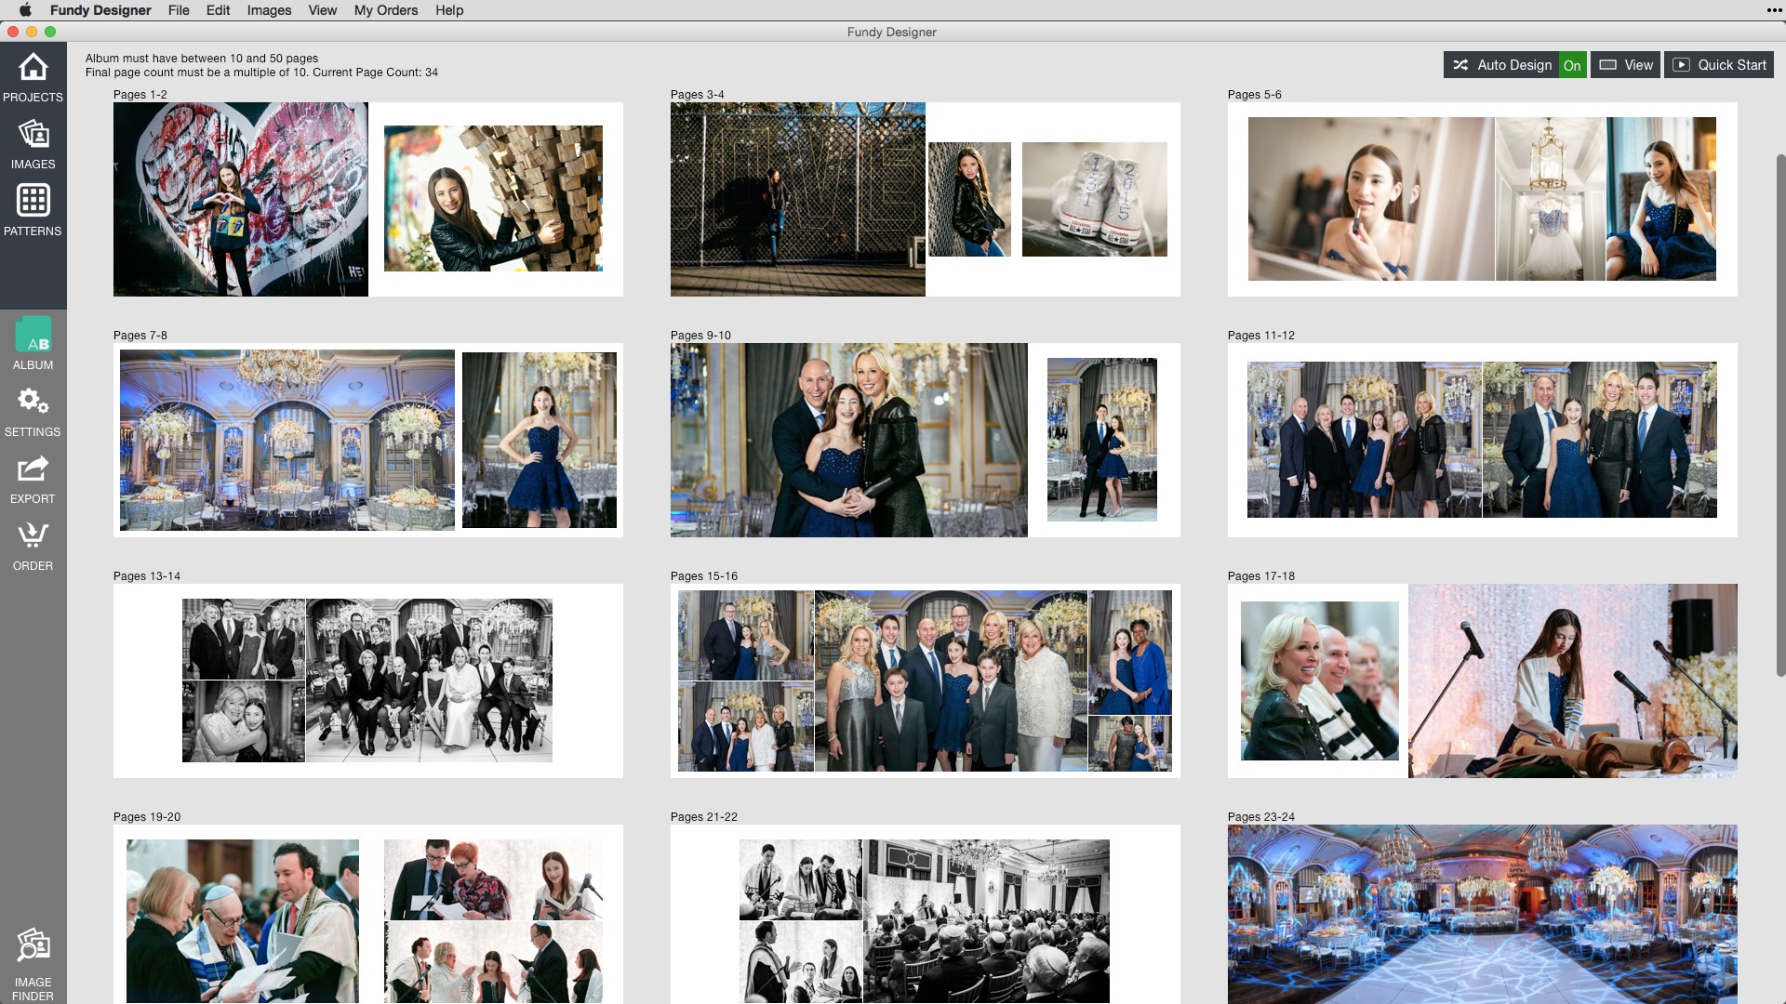Click the 'Pages 1-2' label
1786x1004 pixels.
pyautogui.click(x=140, y=95)
